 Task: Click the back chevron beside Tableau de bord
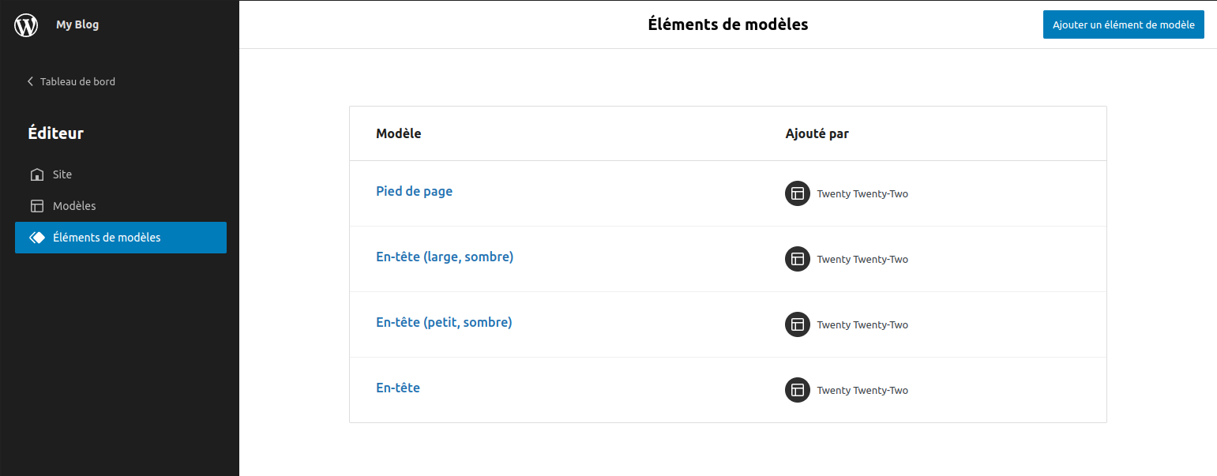[31, 81]
